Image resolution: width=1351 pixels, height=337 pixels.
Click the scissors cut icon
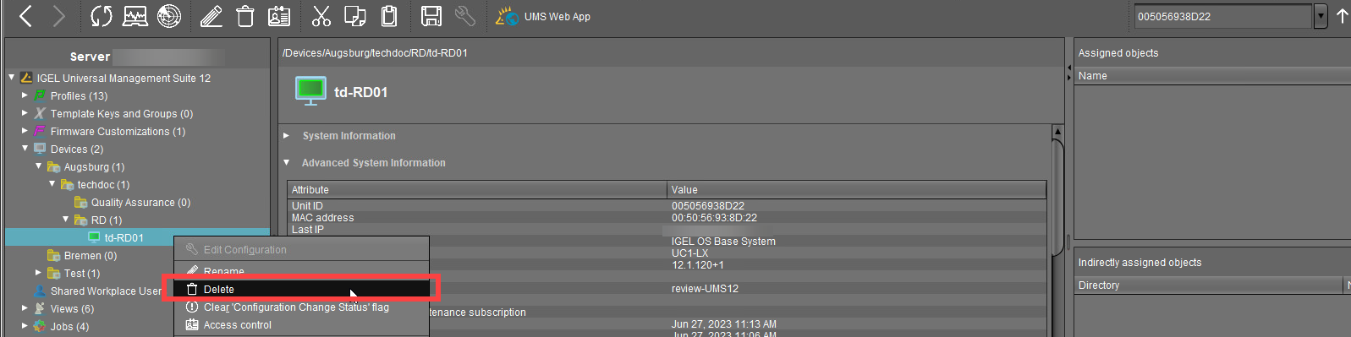(x=321, y=16)
